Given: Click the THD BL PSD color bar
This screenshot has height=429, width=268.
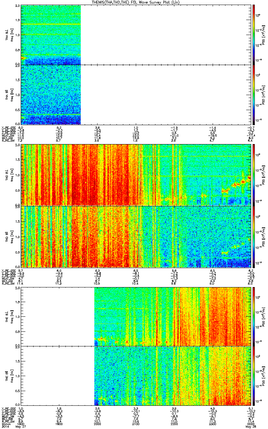Looking at the screenshot, I should pyautogui.click(x=254, y=175).
